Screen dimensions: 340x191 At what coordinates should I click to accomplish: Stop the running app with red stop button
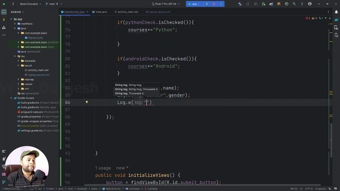click(x=214, y=4)
